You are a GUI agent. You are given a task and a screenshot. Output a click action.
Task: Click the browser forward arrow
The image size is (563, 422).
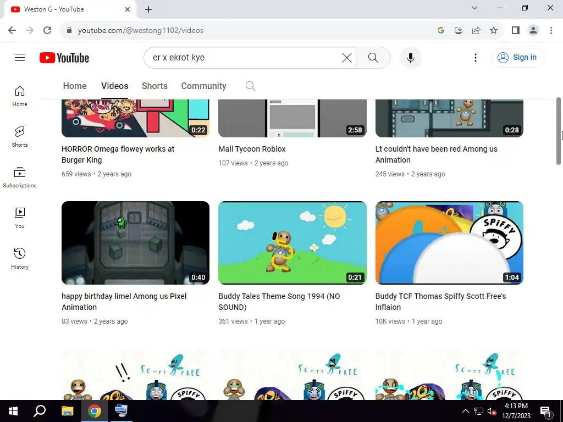coord(30,30)
